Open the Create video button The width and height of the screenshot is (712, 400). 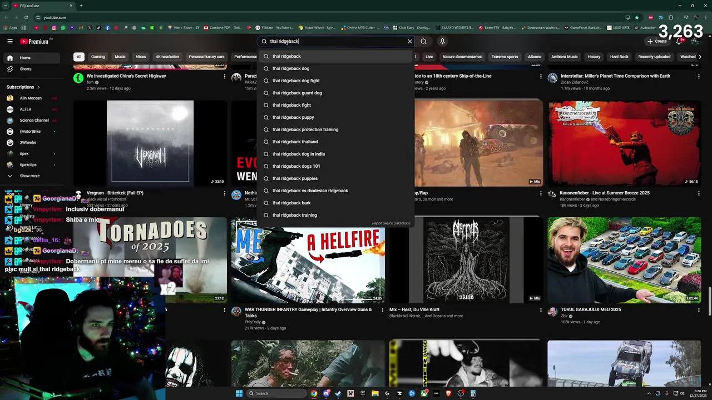pos(657,41)
